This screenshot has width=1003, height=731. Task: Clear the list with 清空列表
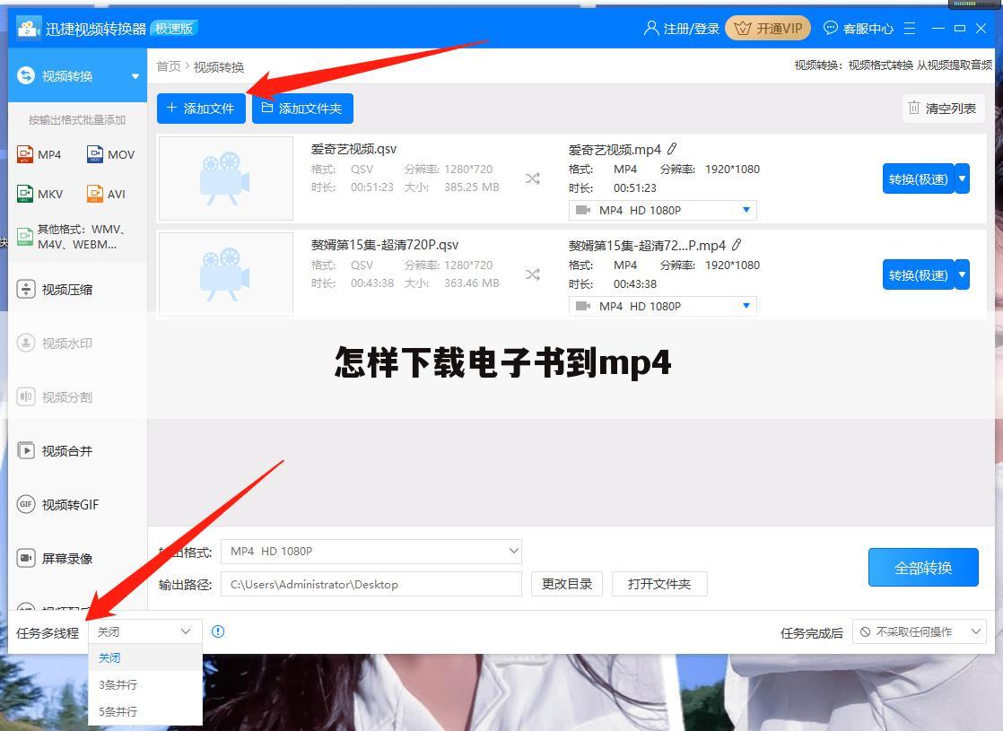943,109
